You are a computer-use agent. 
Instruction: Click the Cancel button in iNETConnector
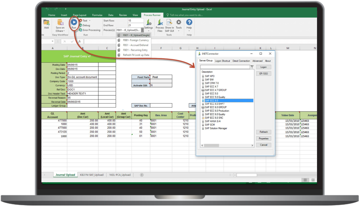point(264,145)
